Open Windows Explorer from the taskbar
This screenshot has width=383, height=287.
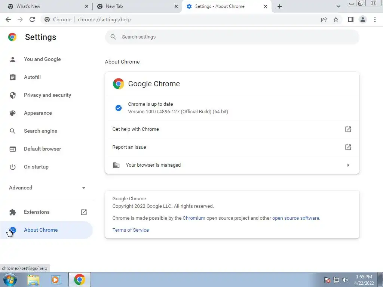click(33, 280)
